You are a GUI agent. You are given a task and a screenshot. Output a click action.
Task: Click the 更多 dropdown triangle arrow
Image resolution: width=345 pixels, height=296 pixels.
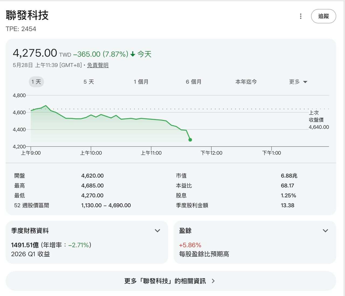(305, 82)
